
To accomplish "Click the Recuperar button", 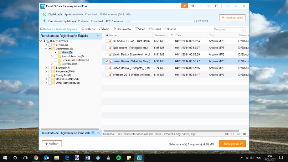I will point(232,144).
